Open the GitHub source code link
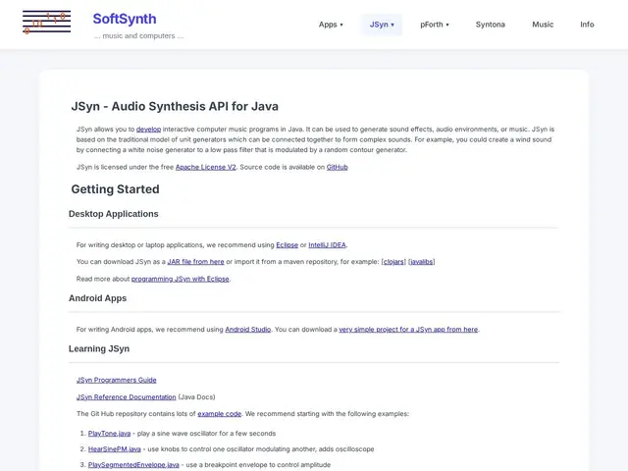The image size is (628, 471). 338,167
